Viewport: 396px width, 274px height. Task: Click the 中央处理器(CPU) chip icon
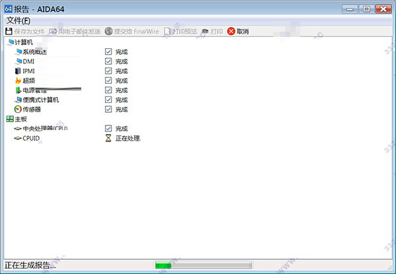coord(18,129)
